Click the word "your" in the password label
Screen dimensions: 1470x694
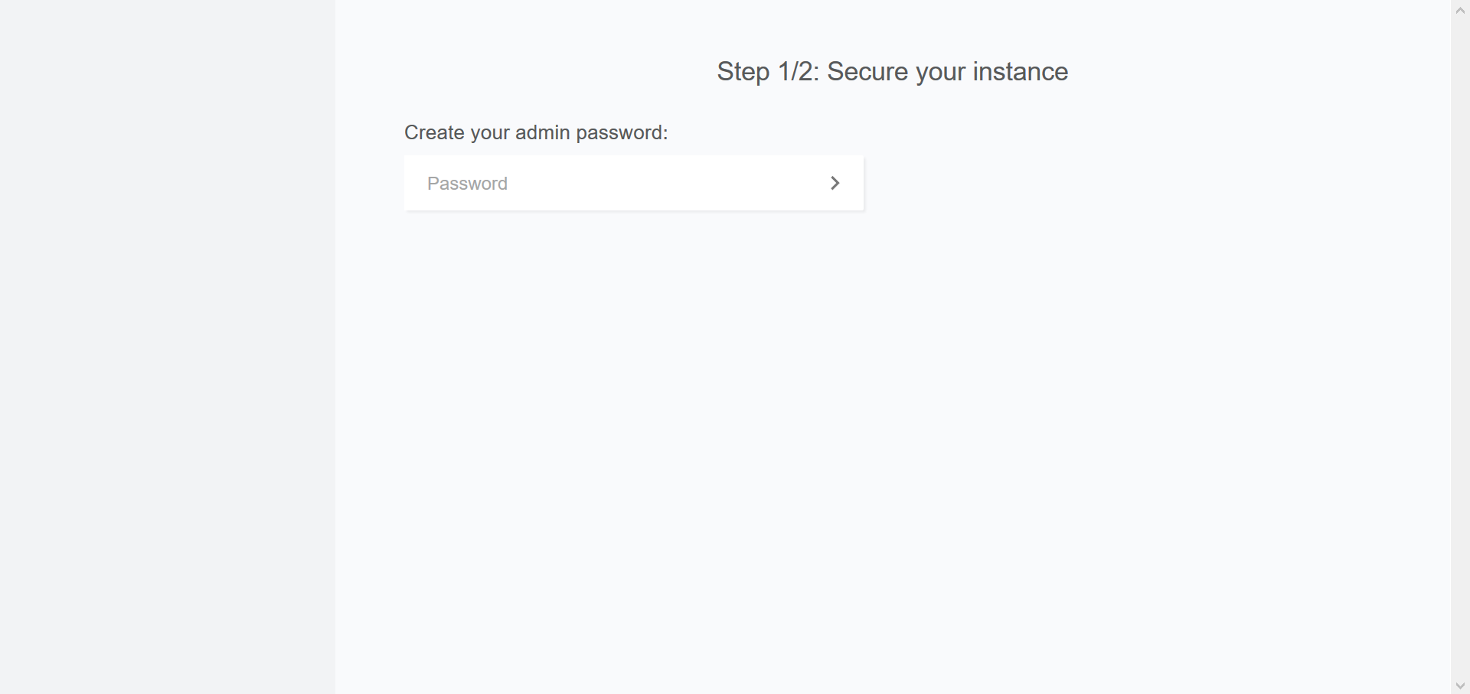[x=490, y=132]
